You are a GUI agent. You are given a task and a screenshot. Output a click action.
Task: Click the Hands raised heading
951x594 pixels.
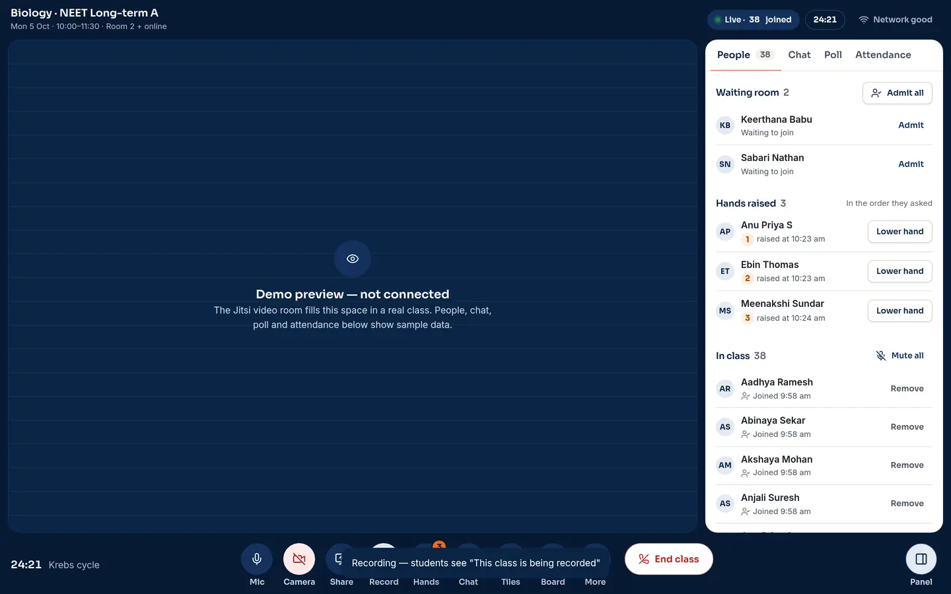pos(746,203)
